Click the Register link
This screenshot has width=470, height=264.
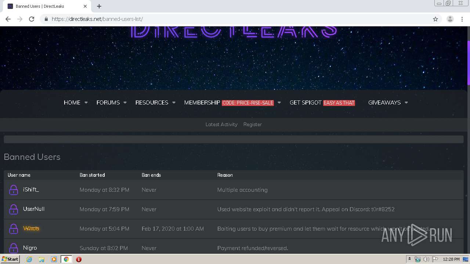[253, 125]
